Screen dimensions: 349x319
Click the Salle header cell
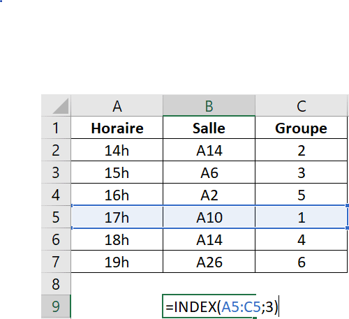pos(209,128)
